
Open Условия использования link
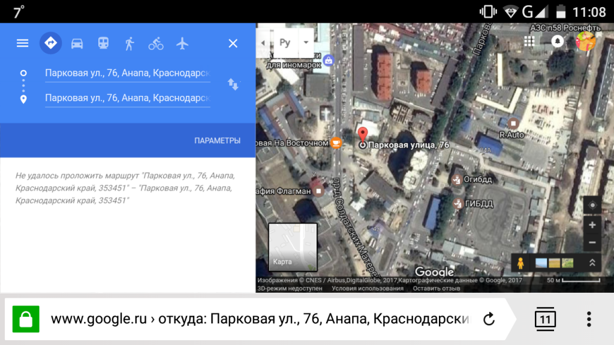point(368,289)
